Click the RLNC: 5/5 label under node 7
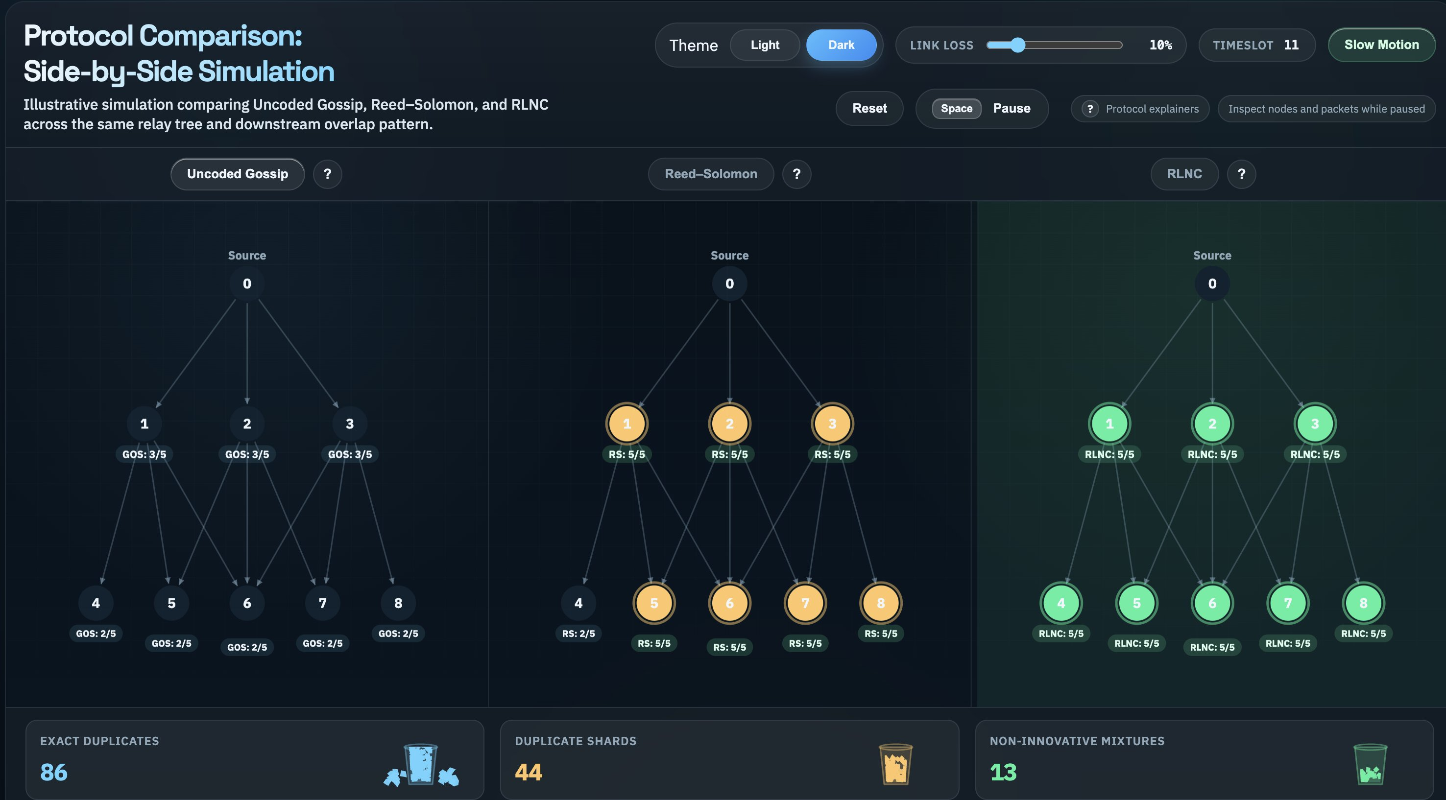The image size is (1446, 800). (1288, 643)
